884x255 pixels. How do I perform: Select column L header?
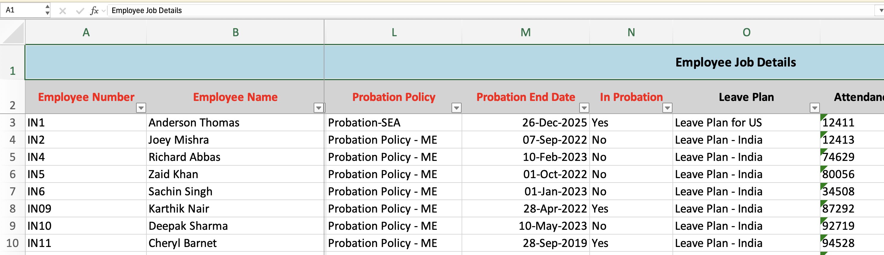(x=394, y=33)
